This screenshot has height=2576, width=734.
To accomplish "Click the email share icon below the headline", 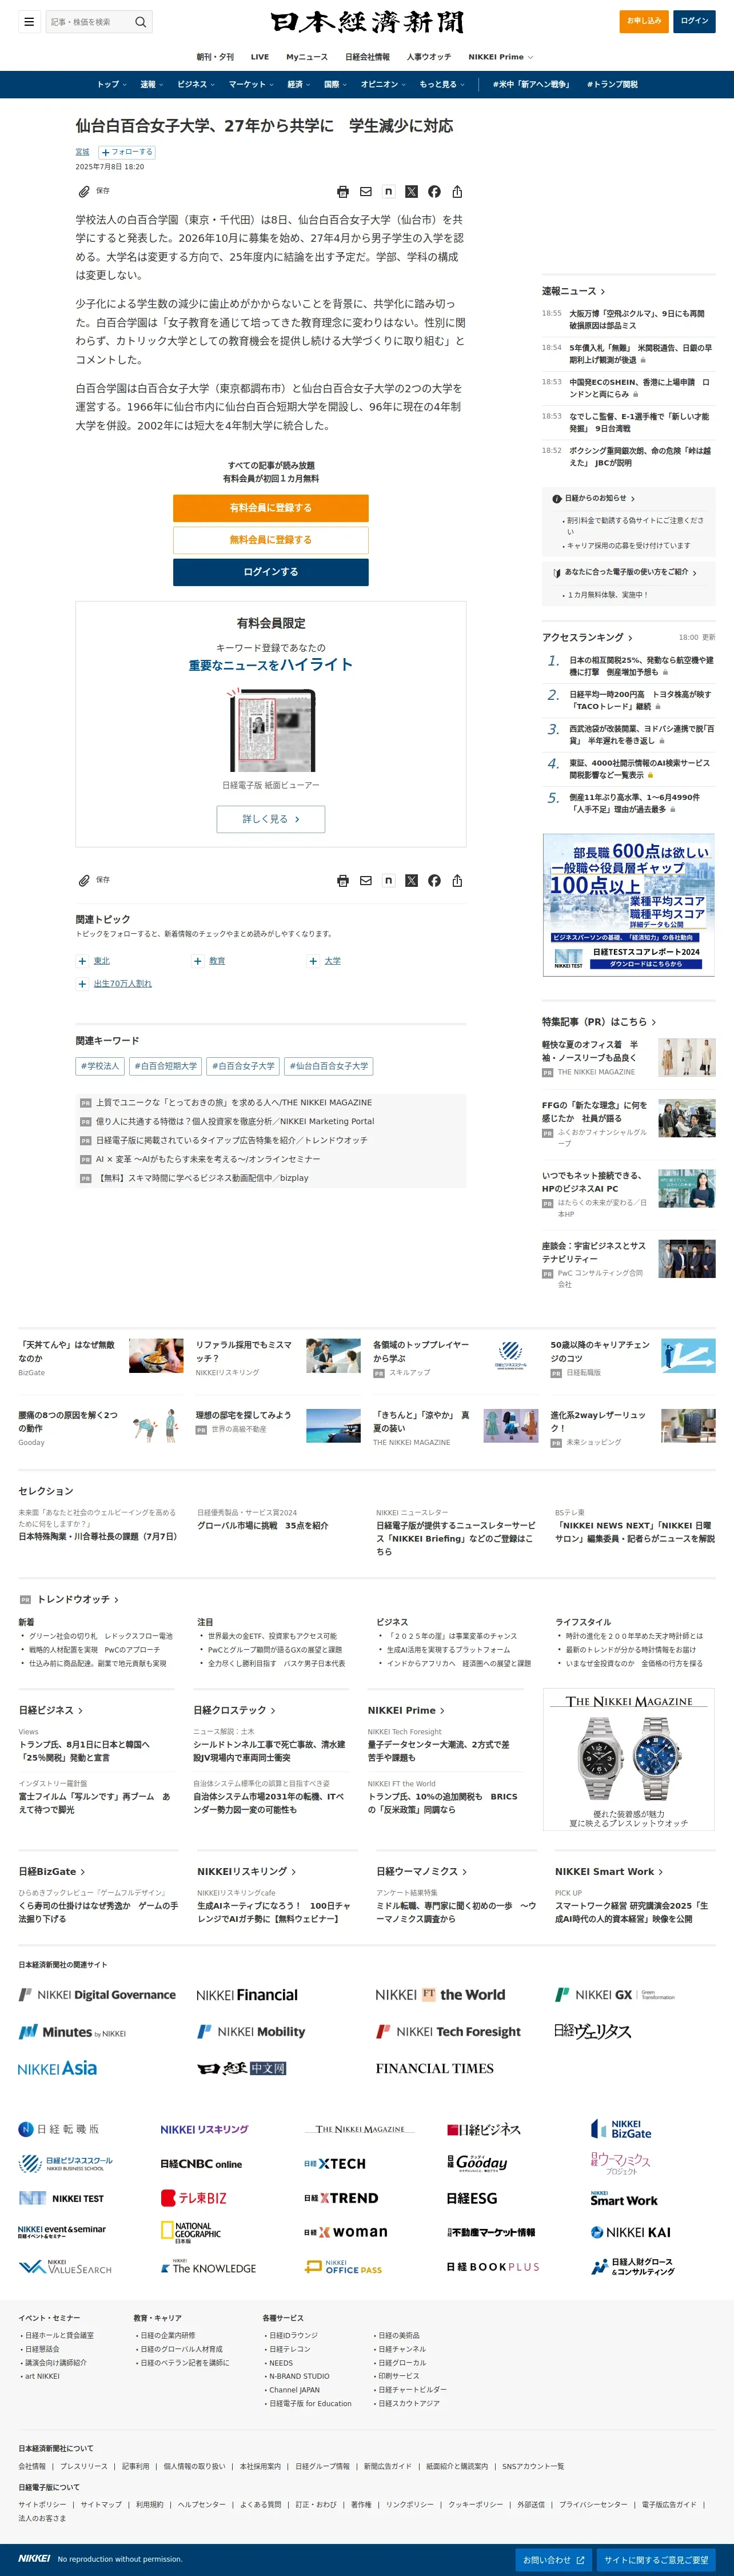I will (366, 191).
